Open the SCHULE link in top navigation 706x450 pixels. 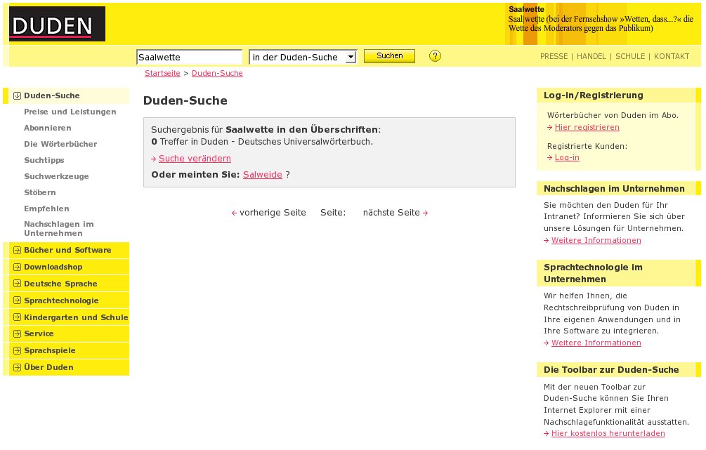point(630,56)
